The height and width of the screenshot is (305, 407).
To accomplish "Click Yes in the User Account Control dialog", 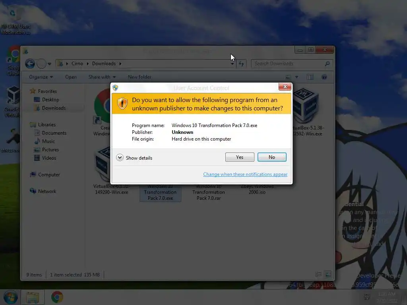I will tap(240, 157).
